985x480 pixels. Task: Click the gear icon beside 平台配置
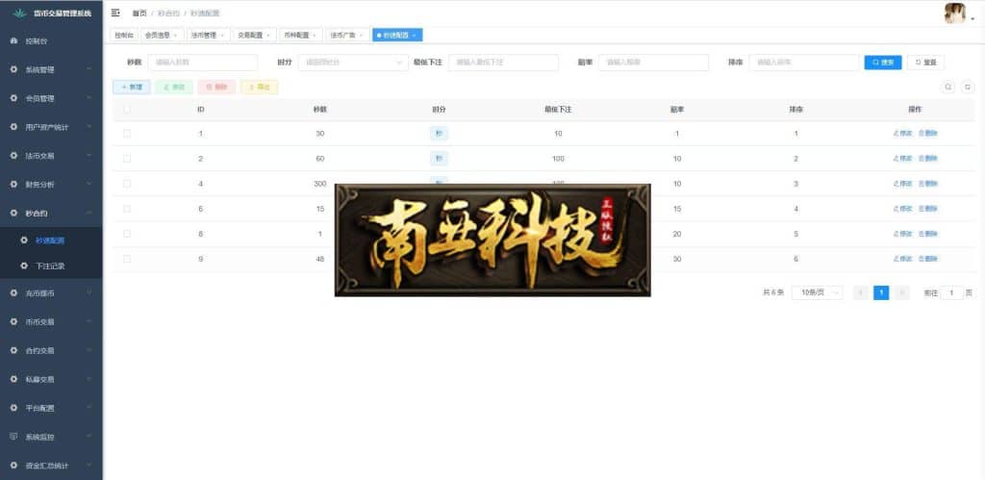(13, 408)
